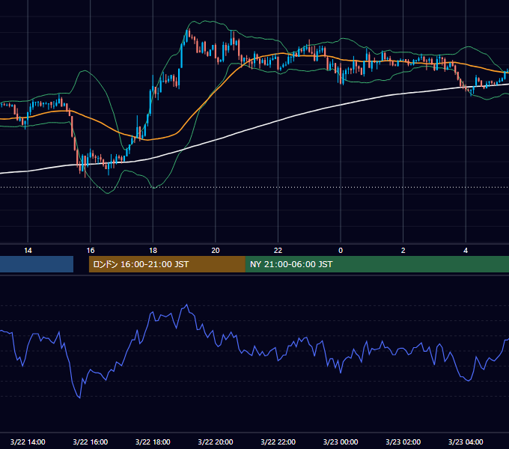Click the 3/23 00:00 time label
The height and width of the screenshot is (449, 509).
tap(341, 442)
